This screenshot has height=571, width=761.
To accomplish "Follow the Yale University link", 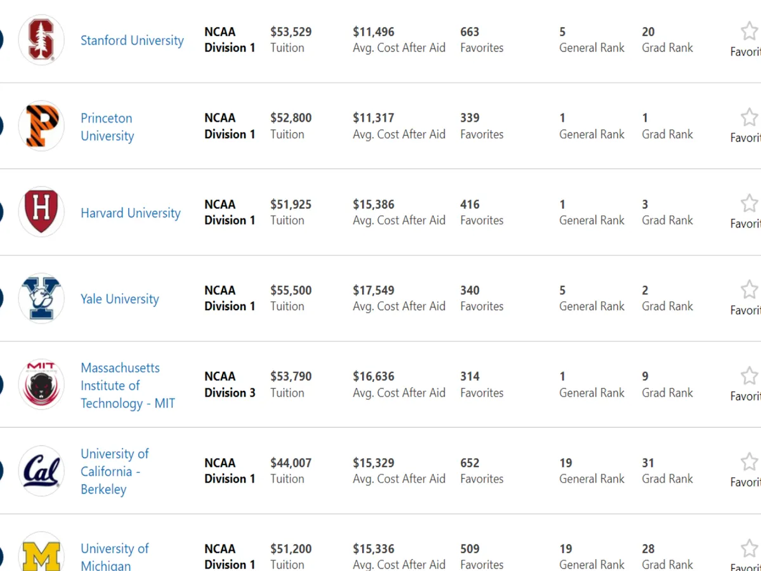I will coord(120,299).
